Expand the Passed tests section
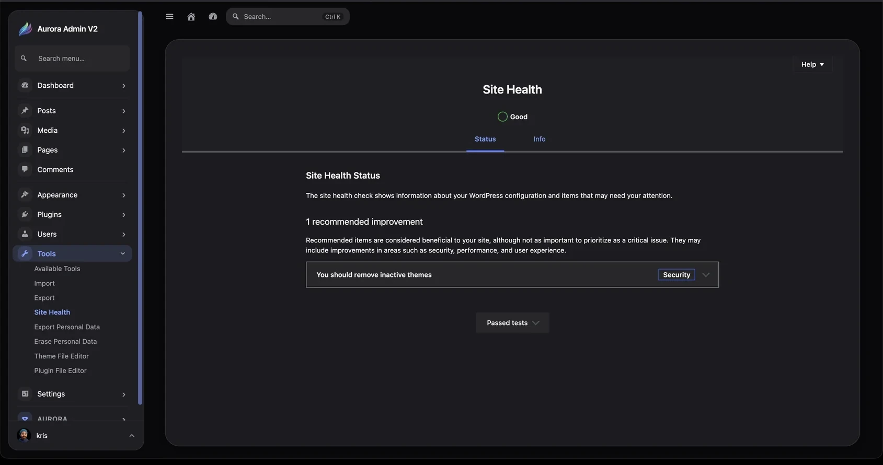Image resolution: width=883 pixels, height=465 pixels. click(x=512, y=323)
